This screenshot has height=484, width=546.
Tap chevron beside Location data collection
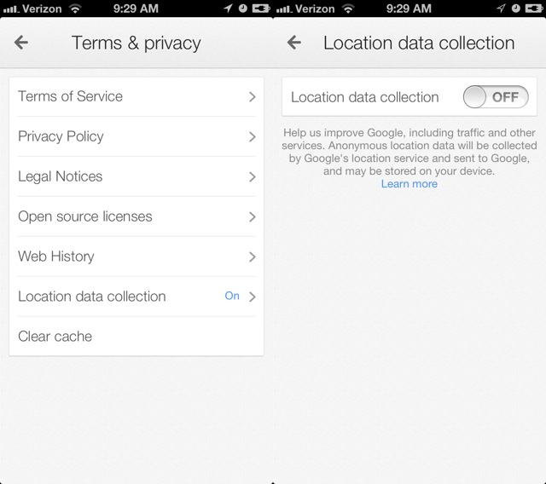(253, 297)
